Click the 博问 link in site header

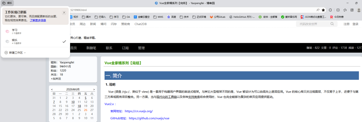(x=104, y=24)
